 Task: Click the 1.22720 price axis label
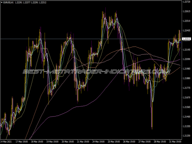point(186,2)
